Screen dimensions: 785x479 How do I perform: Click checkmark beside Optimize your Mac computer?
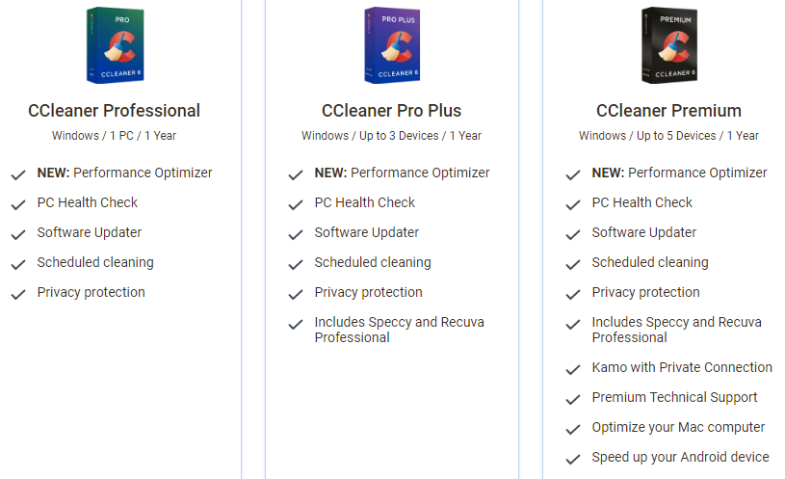(x=573, y=429)
